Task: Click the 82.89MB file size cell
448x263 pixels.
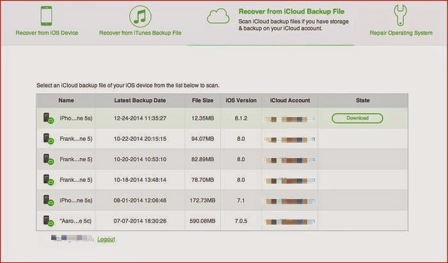Action: coord(203,159)
